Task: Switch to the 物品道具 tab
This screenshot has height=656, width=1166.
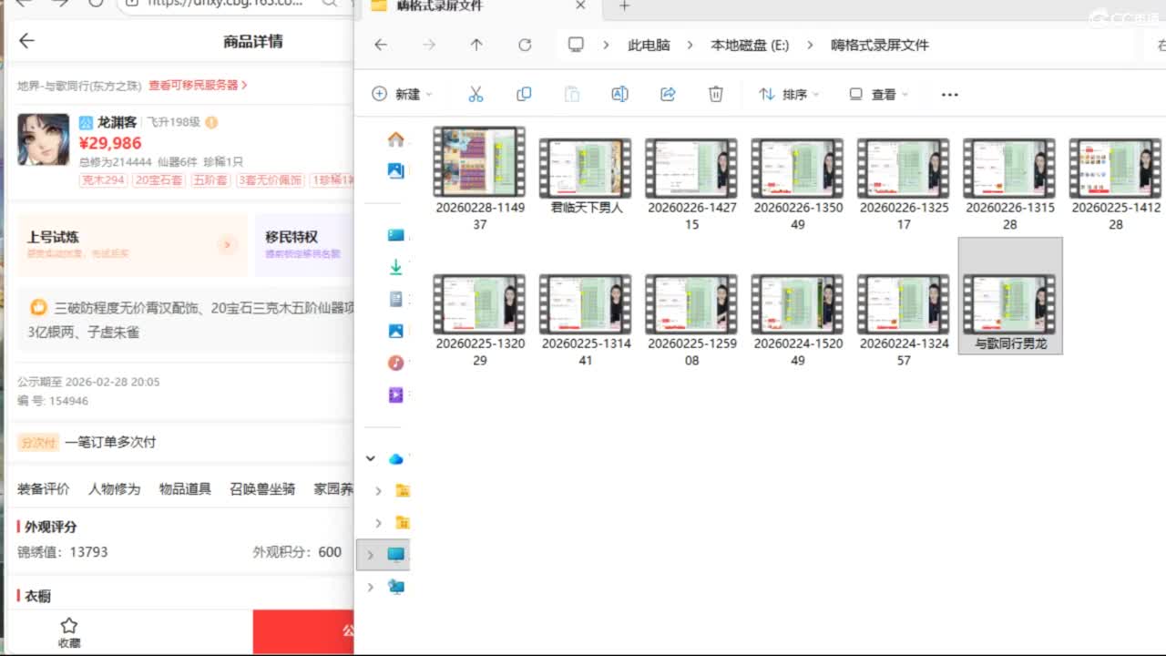Action: (x=185, y=489)
